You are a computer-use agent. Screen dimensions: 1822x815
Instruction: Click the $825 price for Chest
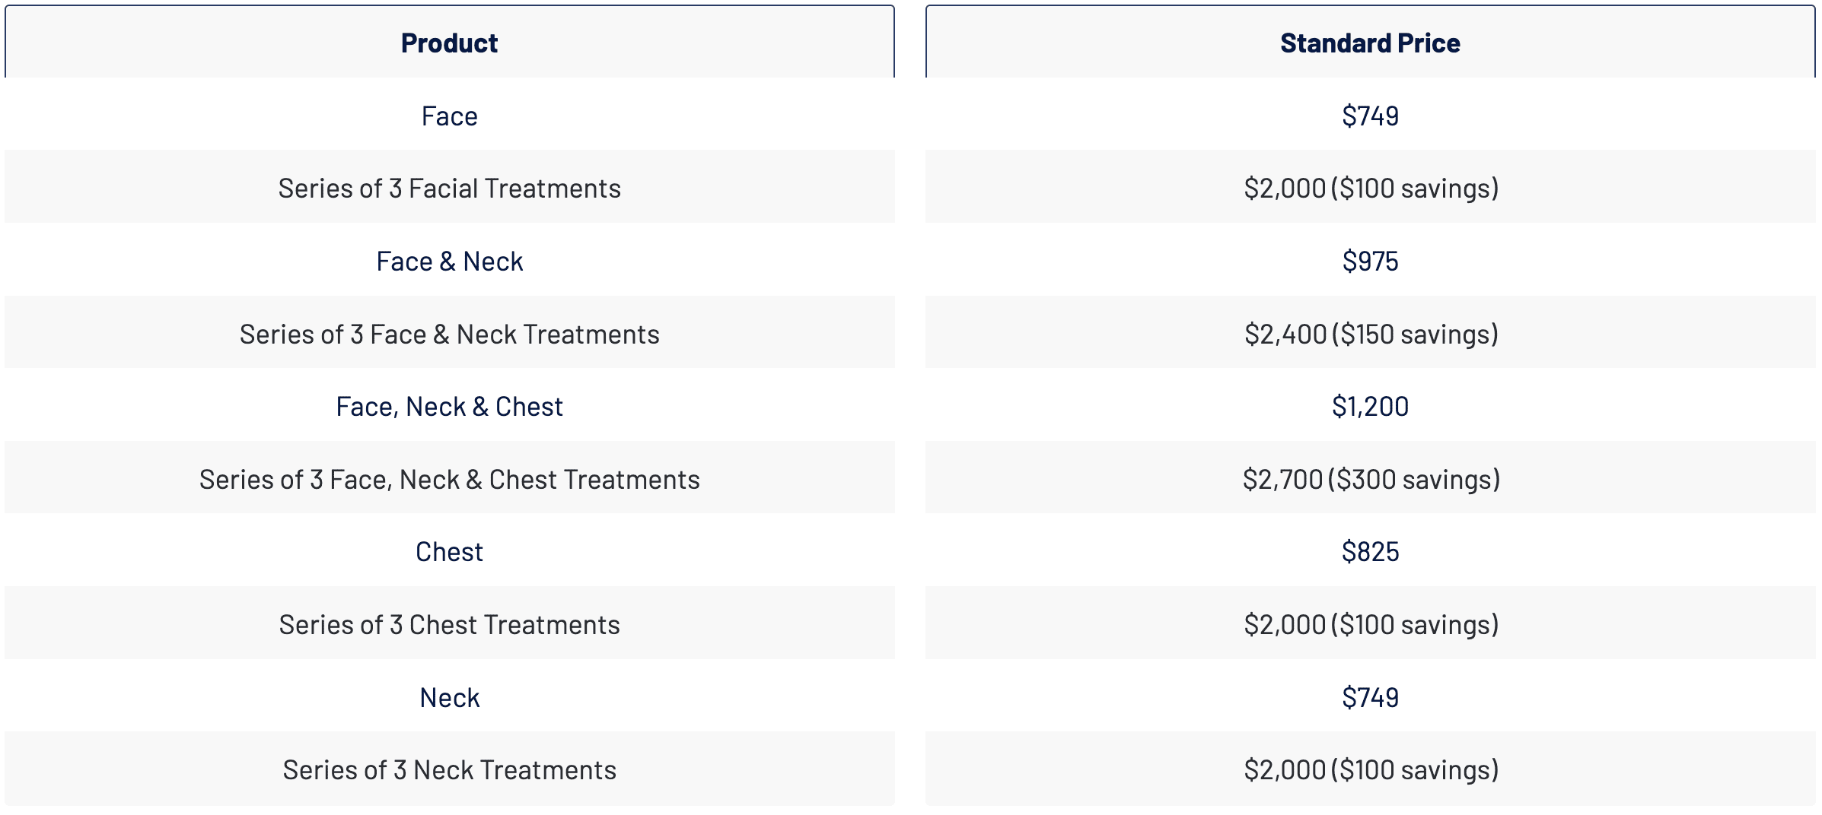point(1370,552)
